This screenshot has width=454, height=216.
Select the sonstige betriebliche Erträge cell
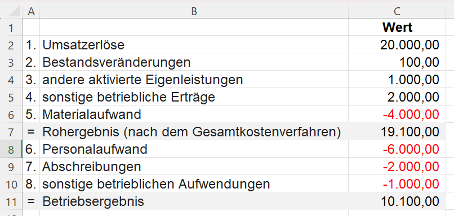(194, 97)
